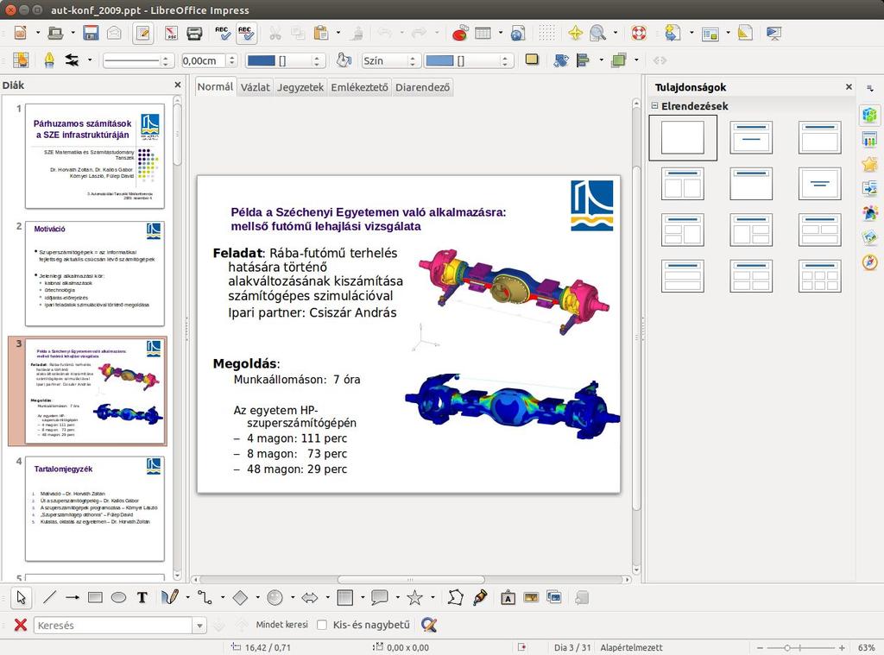The height and width of the screenshot is (655, 884).
Task: Select the callout shapes tool
Action: [380, 597]
